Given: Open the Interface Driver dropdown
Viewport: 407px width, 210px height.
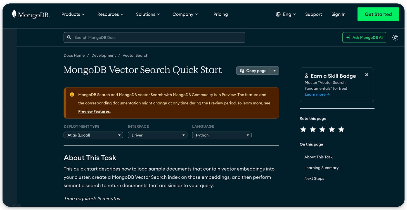Looking at the screenshot, I should (x=158, y=135).
